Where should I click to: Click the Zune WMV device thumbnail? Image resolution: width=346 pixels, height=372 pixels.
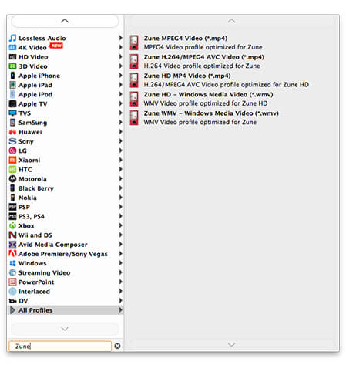pyautogui.click(x=134, y=118)
